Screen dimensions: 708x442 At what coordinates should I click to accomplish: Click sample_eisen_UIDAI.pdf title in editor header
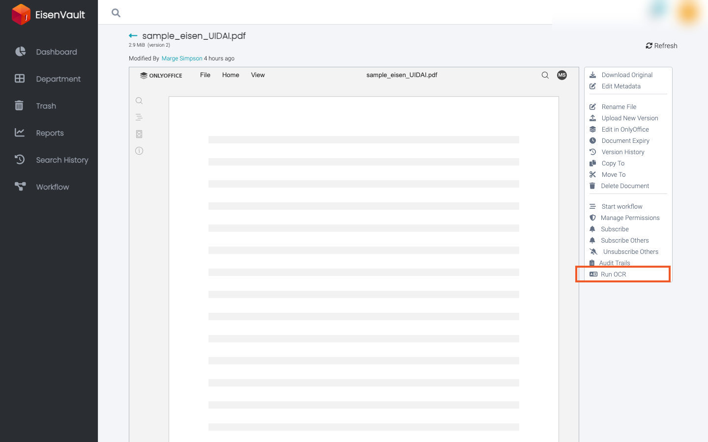(402, 75)
